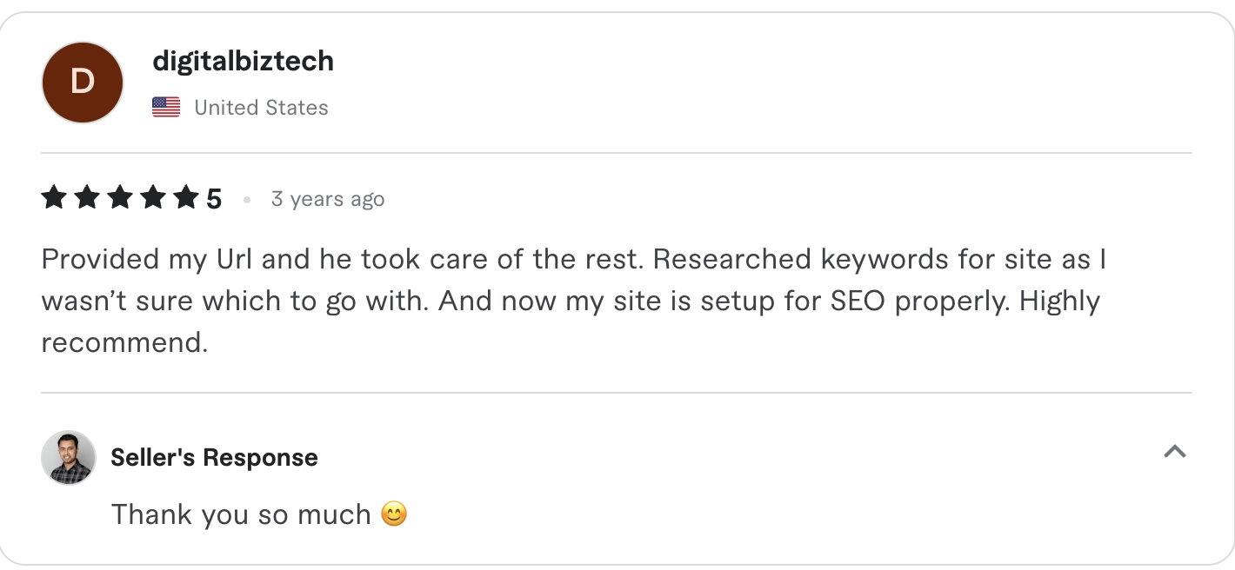Click the 'D' avatar circle of digitalbiztech
The width and height of the screenshot is (1235, 570).
tap(82, 82)
